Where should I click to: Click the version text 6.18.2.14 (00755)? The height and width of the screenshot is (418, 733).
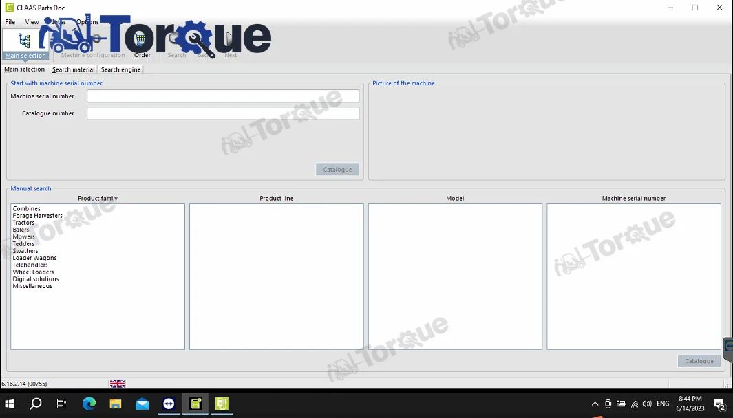click(x=24, y=384)
